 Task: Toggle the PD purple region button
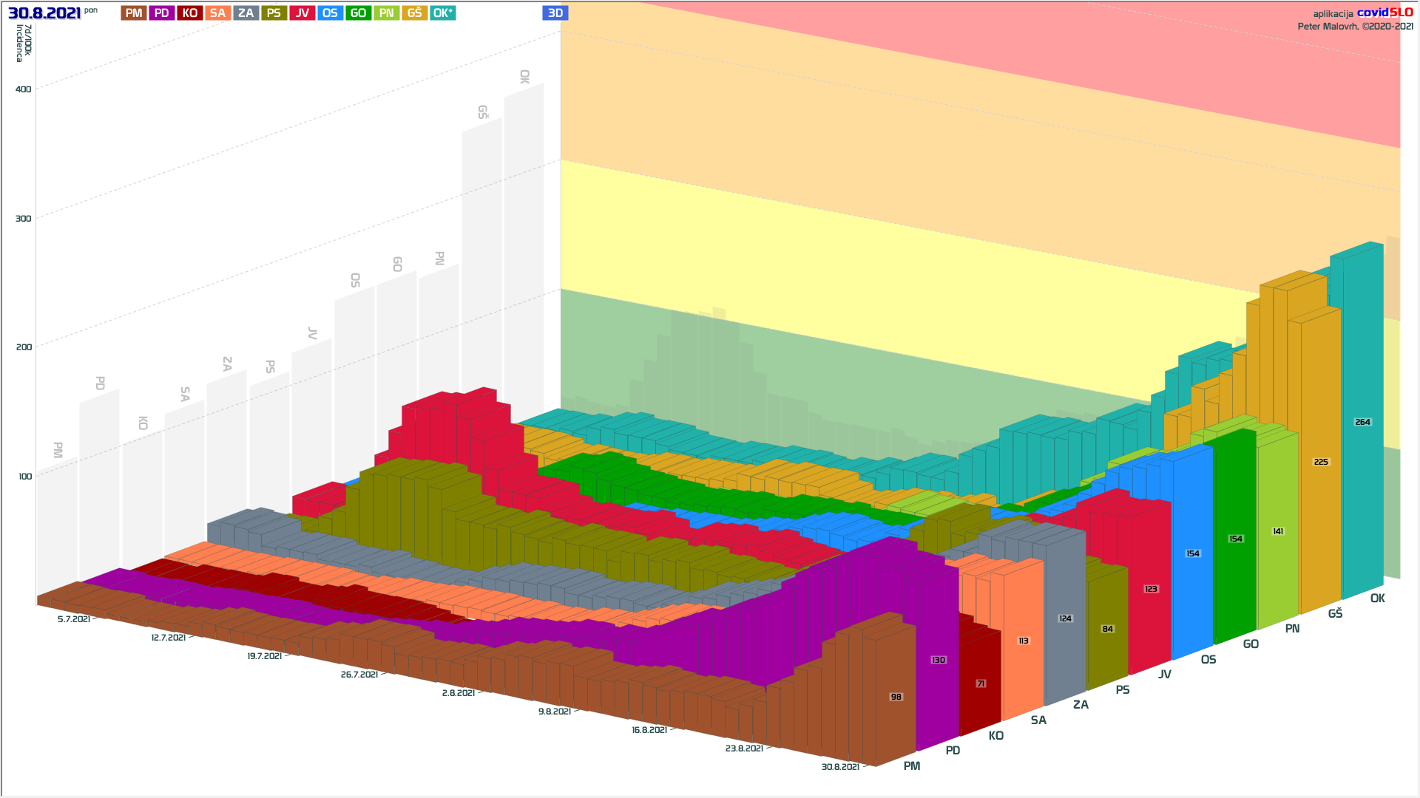(162, 13)
